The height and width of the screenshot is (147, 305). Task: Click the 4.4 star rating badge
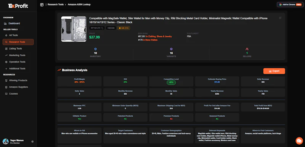tap(124, 28)
